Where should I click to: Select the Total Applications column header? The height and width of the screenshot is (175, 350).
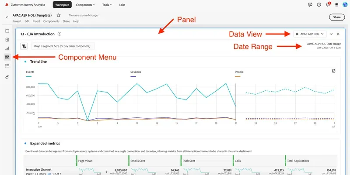click(x=298, y=161)
